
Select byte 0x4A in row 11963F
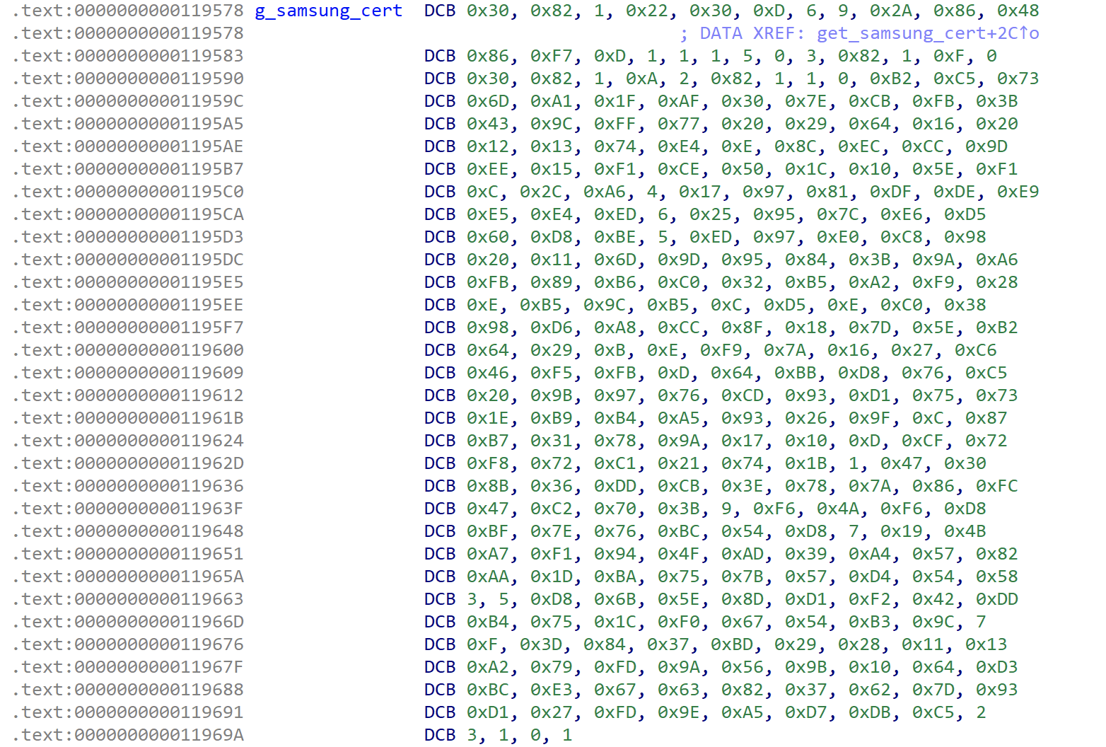pyautogui.click(x=838, y=509)
